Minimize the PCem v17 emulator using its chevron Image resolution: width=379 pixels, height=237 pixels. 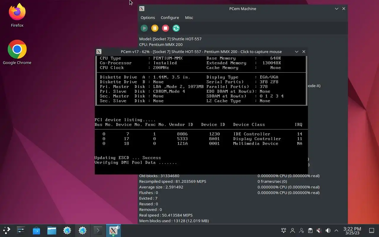(x=296, y=52)
